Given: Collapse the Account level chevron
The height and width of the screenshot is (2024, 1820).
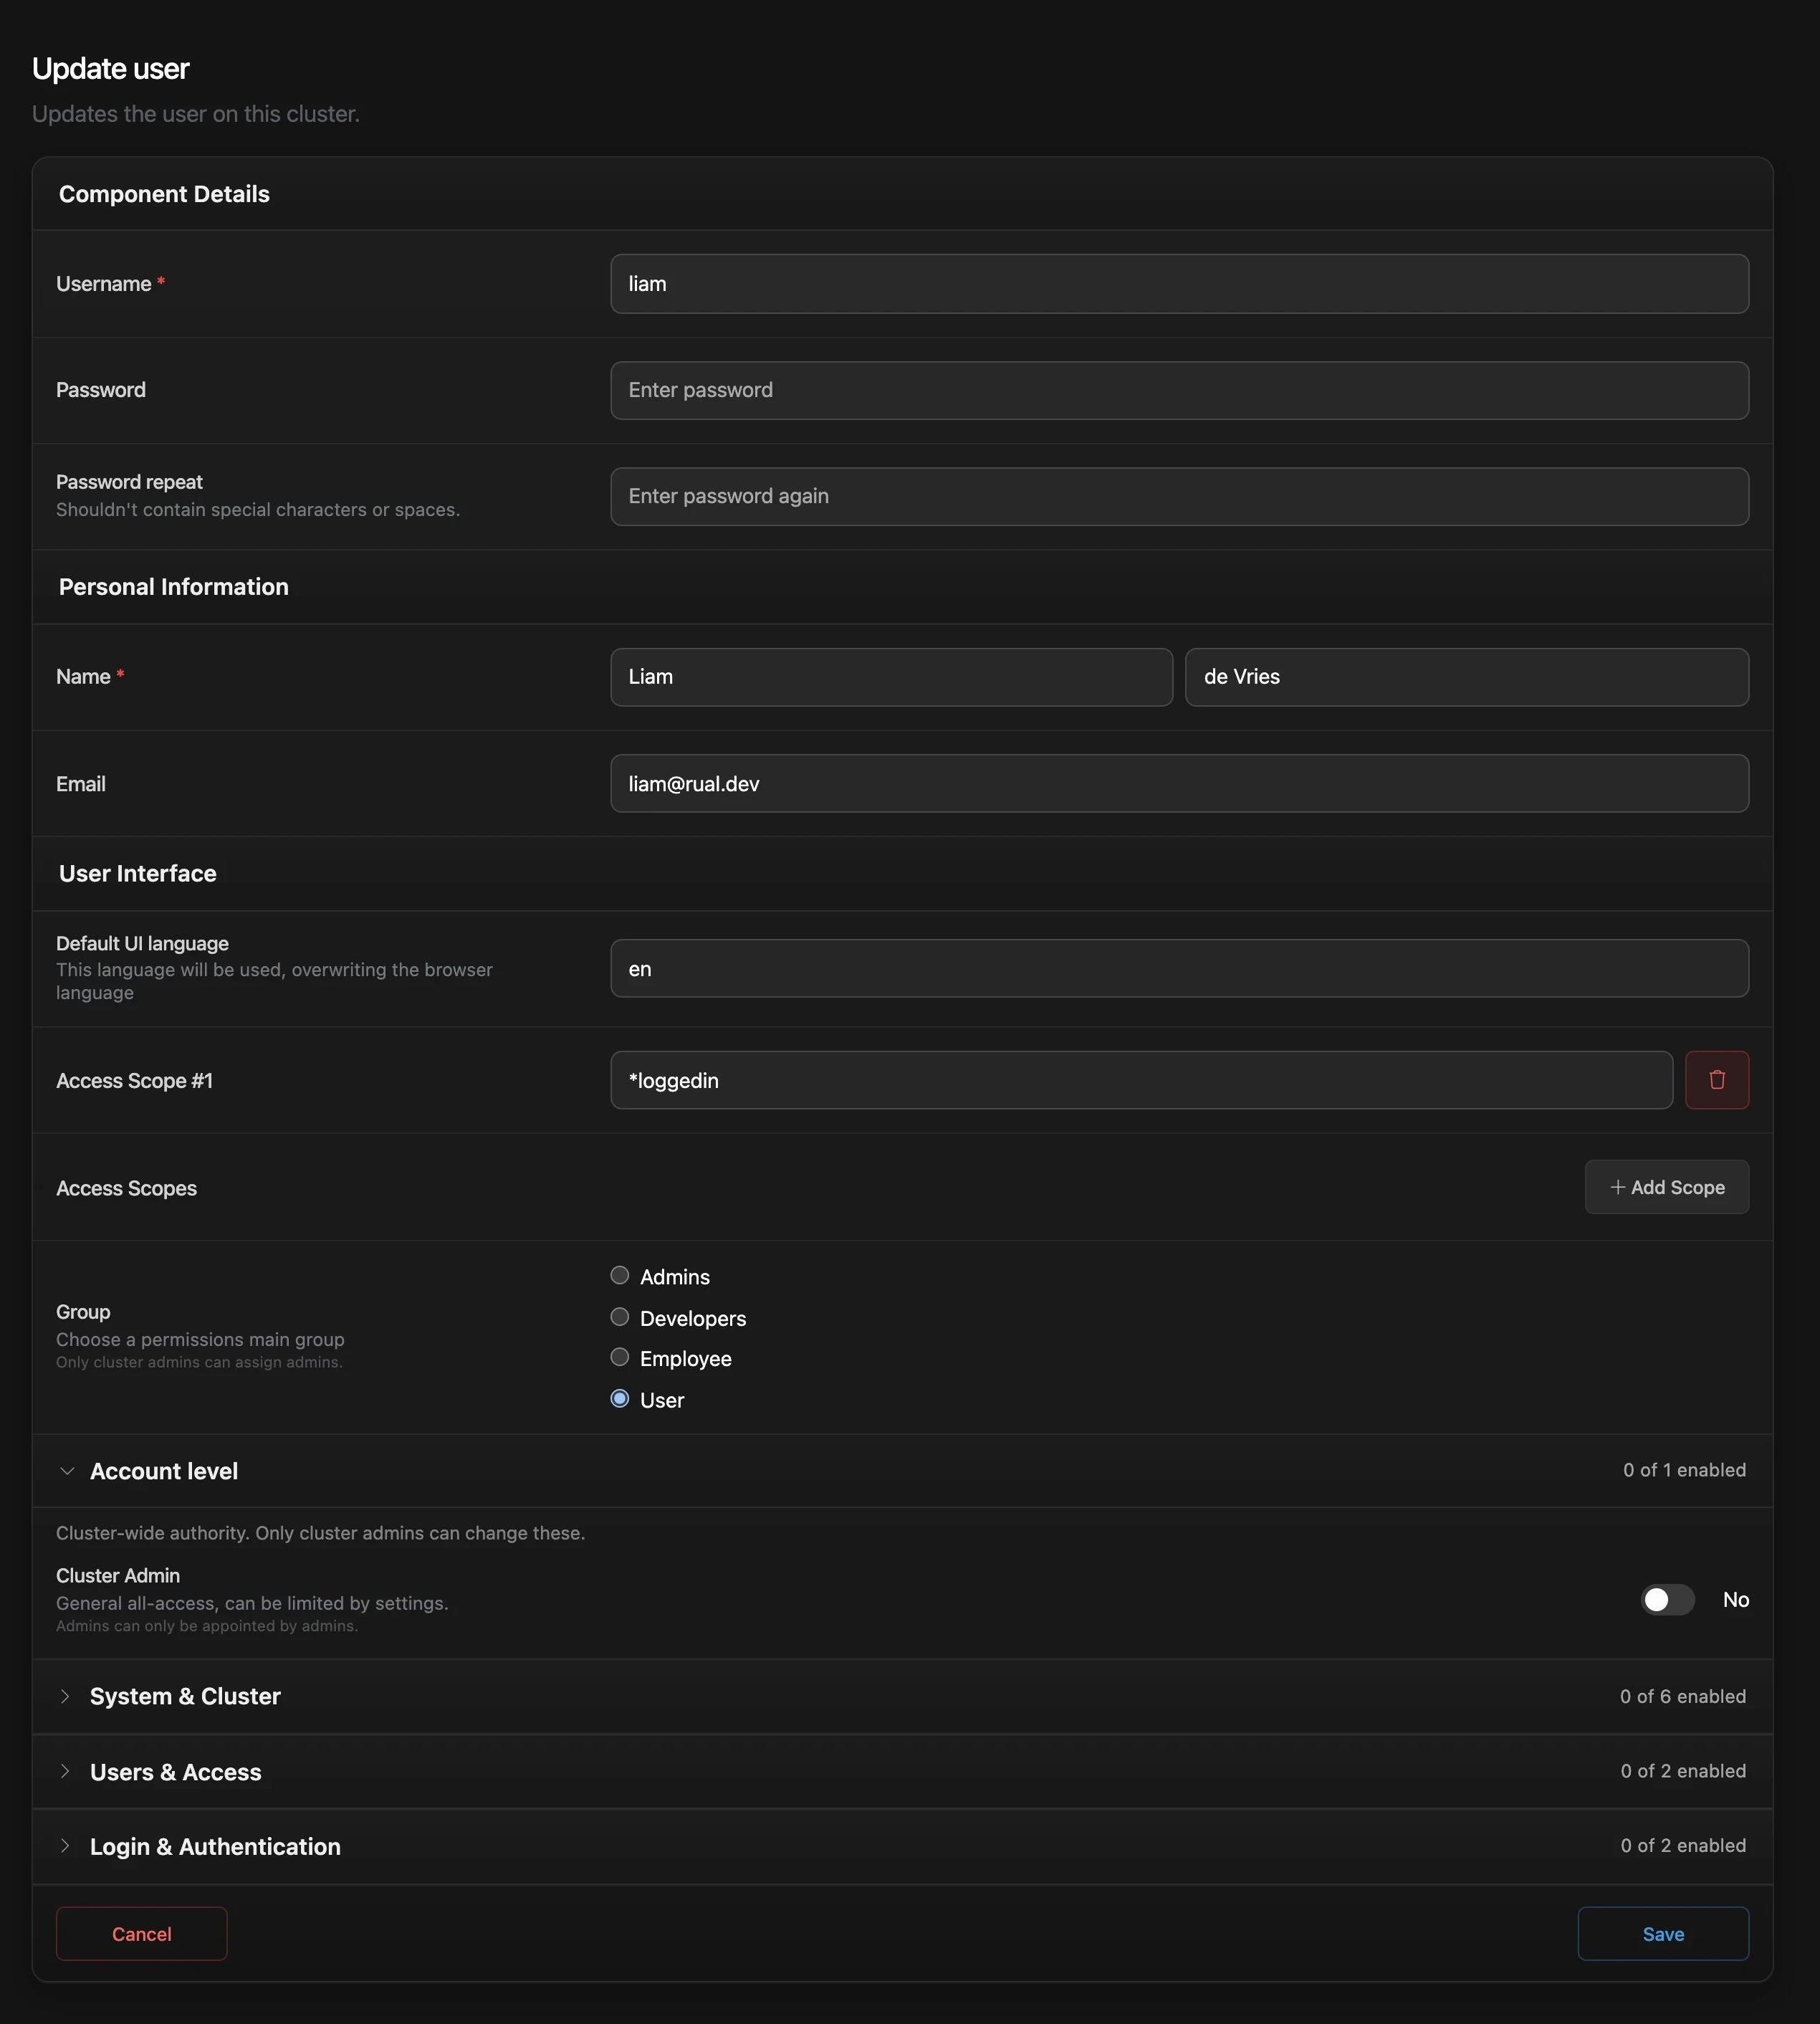Looking at the screenshot, I should [67, 1471].
